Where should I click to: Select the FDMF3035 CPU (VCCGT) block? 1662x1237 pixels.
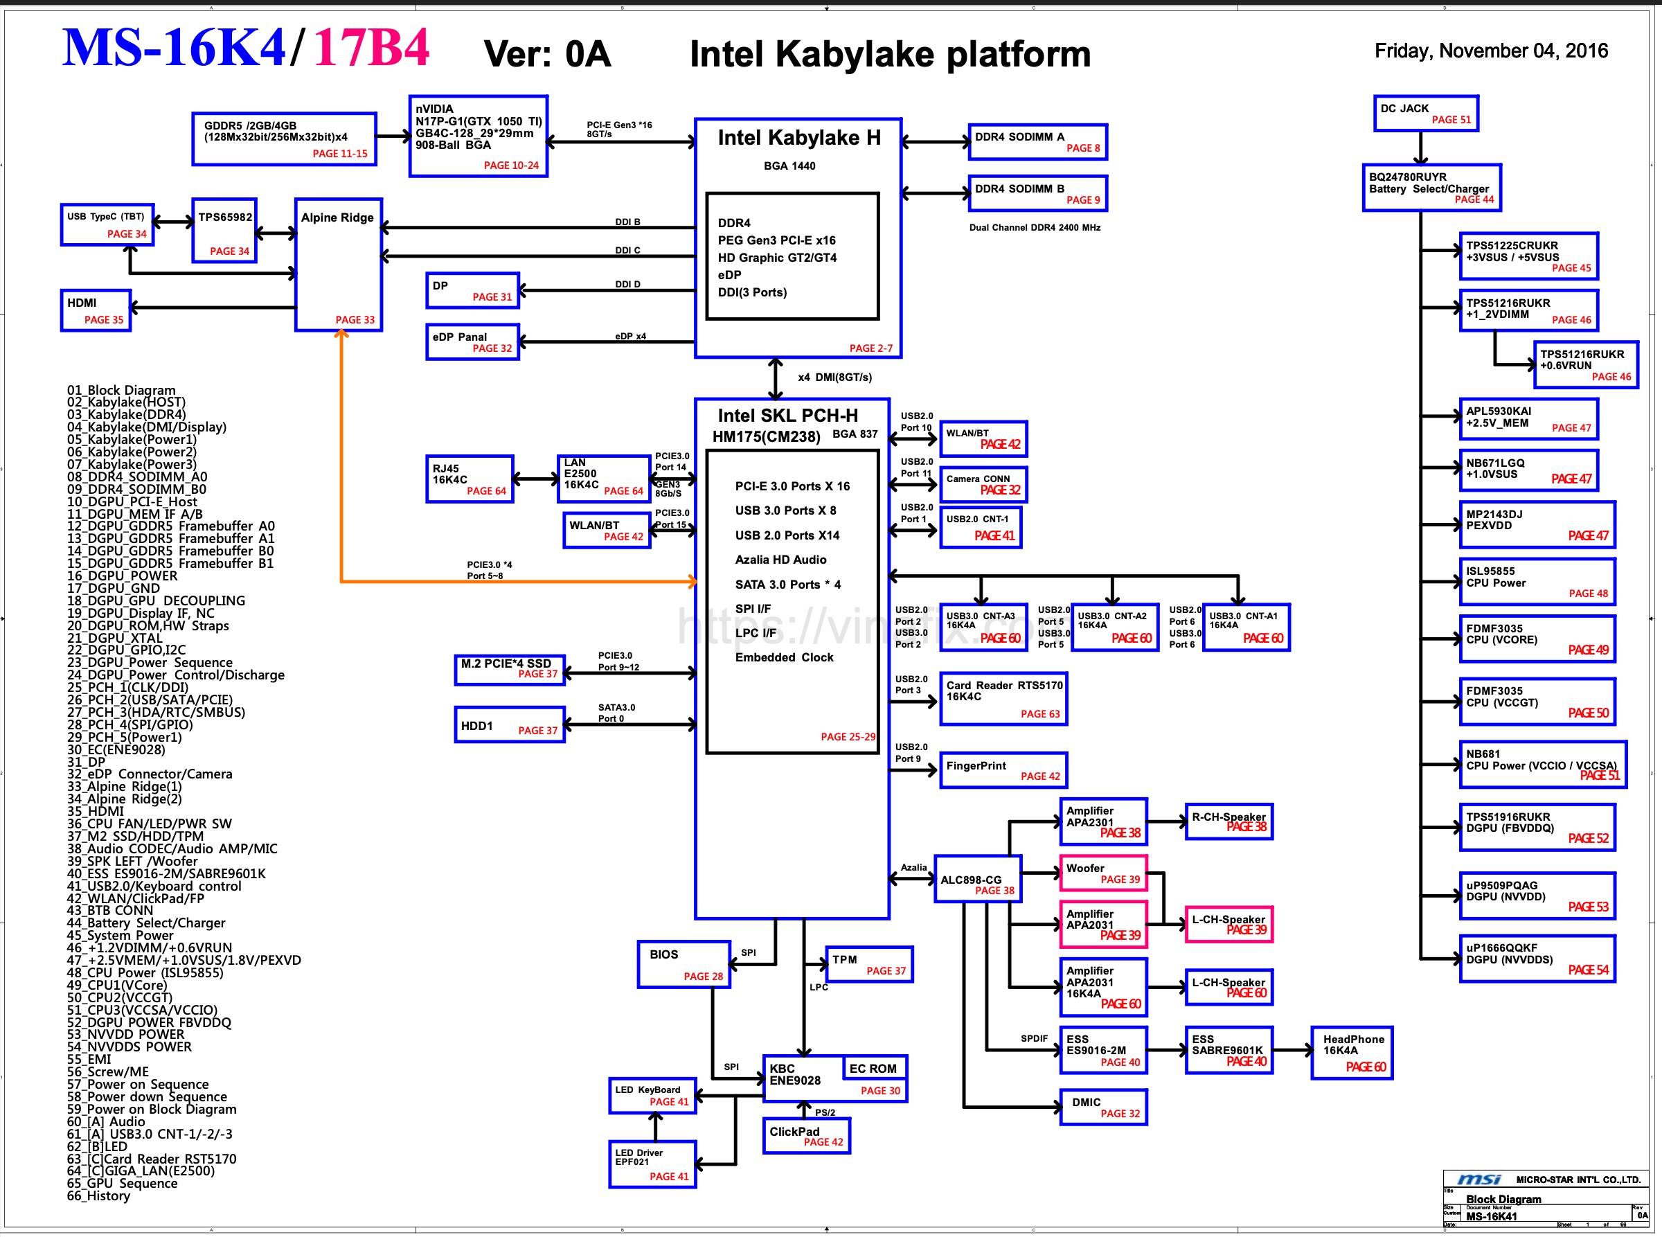click(x=1538, y=702)
